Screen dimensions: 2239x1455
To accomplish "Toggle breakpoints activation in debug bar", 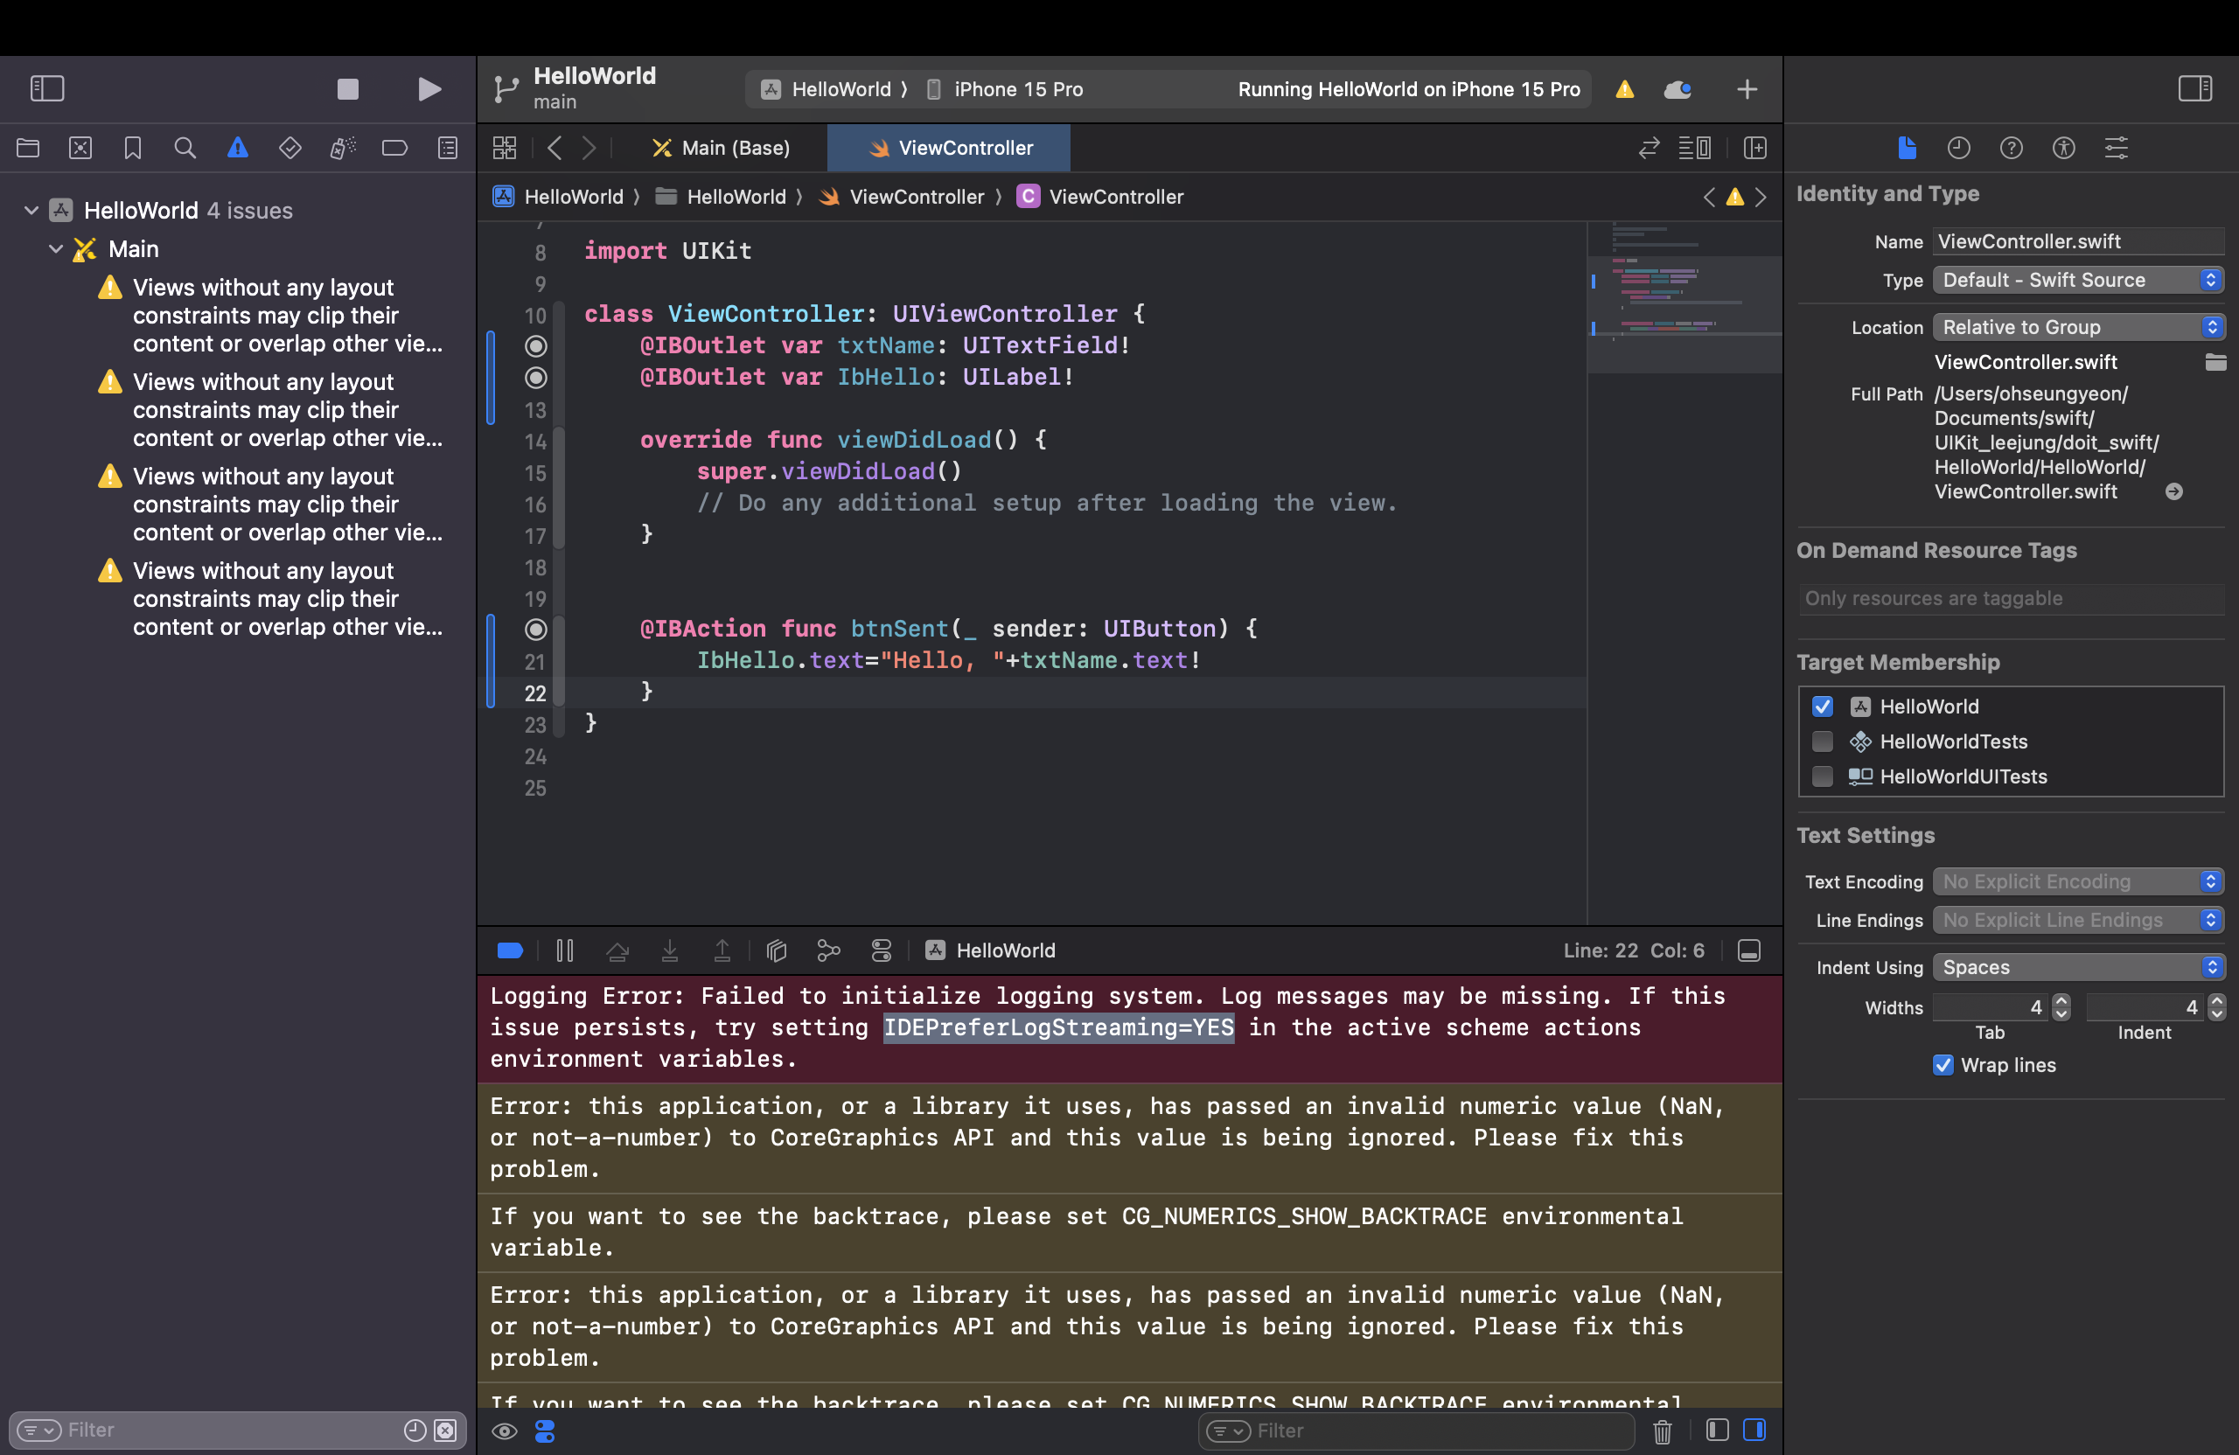I will (x=510, y=950).
